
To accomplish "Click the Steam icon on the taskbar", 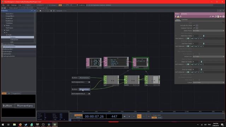I will (x=26, y=125).
